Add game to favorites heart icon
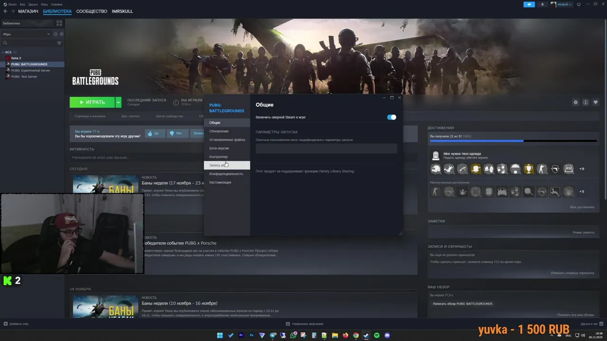Screen dimensions: 607x341 pos(596,102)
